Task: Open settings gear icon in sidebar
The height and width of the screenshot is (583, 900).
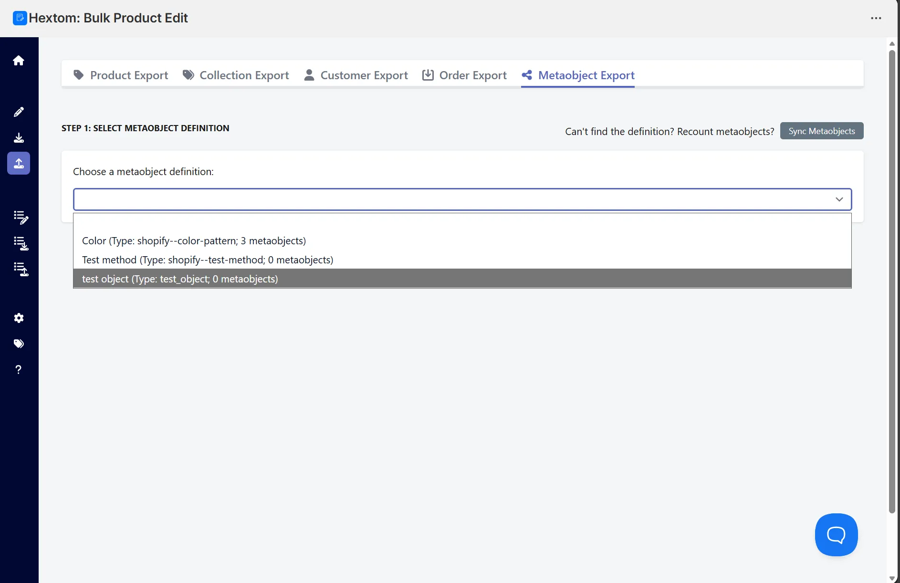Action: coord(19,318)
